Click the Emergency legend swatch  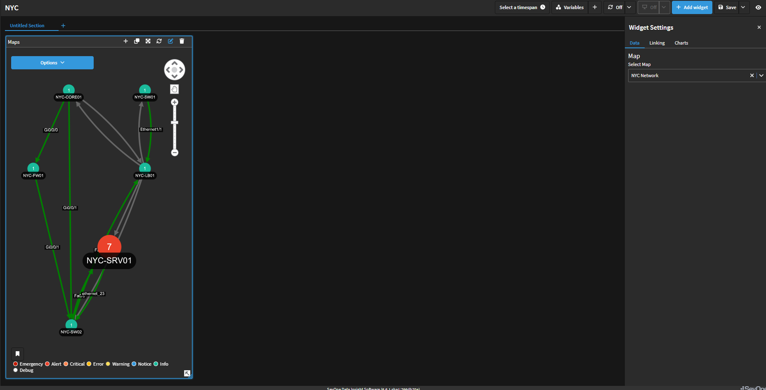(15, 364)
